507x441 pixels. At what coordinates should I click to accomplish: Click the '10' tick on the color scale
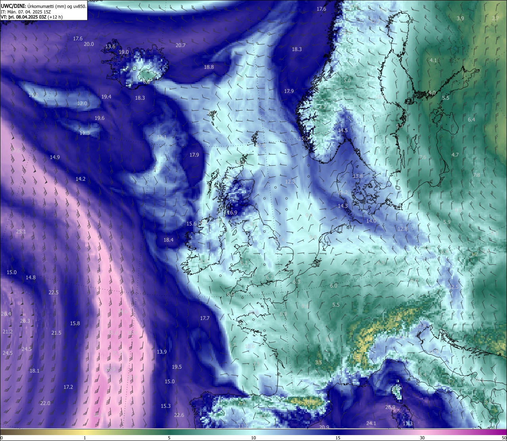(x=253, y=438)
